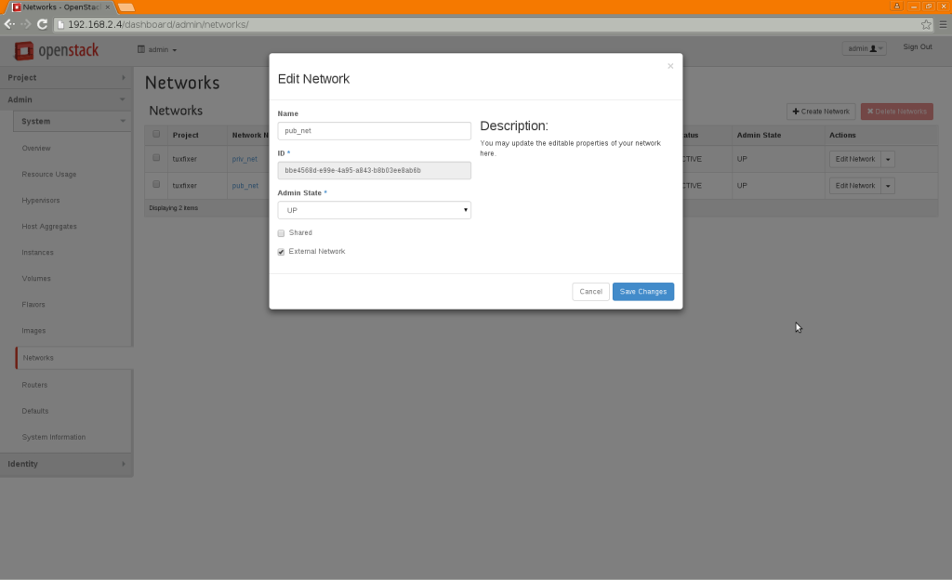Open Routers from the sidebar menu
The width and height of the screenshot is (952, 580).
(x=34, y=384)
